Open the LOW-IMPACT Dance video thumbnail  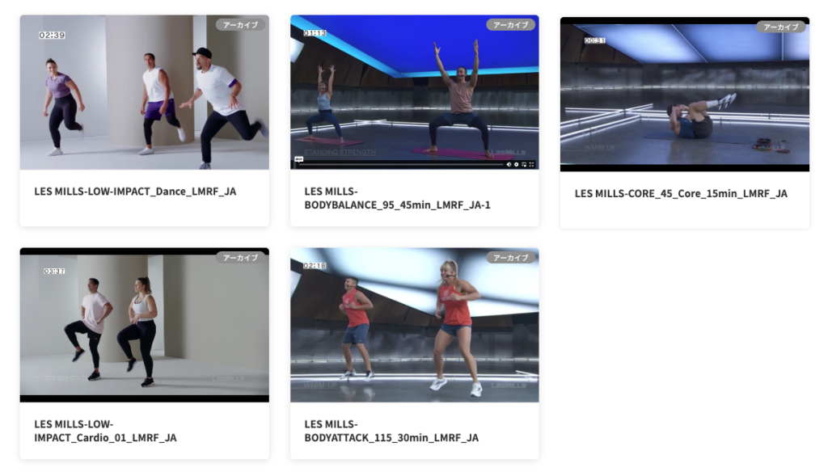(x=145, y=92)
